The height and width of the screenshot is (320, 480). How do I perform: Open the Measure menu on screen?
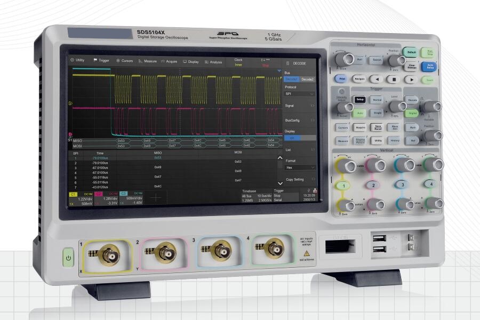point(148,61)
